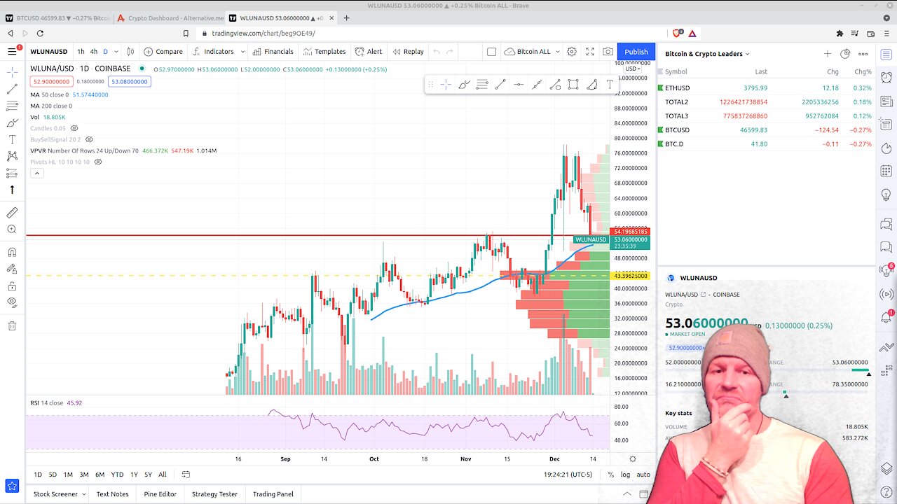Screen dimensions: 897x504
Task: Click the trash remove drawings icon
Action: pyautogui.click(x=12, y=325)
